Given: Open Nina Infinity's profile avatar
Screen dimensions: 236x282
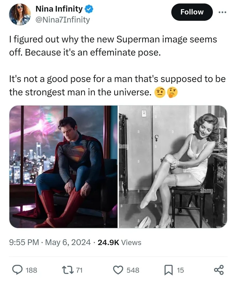Looking at the screenshot, I should pos(20,14).
